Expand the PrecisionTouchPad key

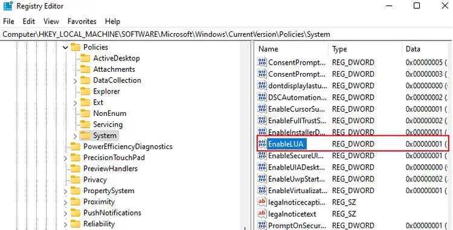click(x=65, y=158)
